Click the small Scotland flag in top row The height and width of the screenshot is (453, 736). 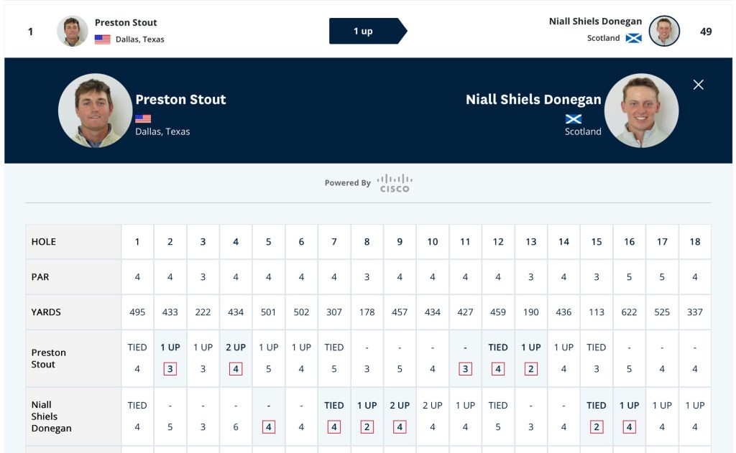pos(633,38)
